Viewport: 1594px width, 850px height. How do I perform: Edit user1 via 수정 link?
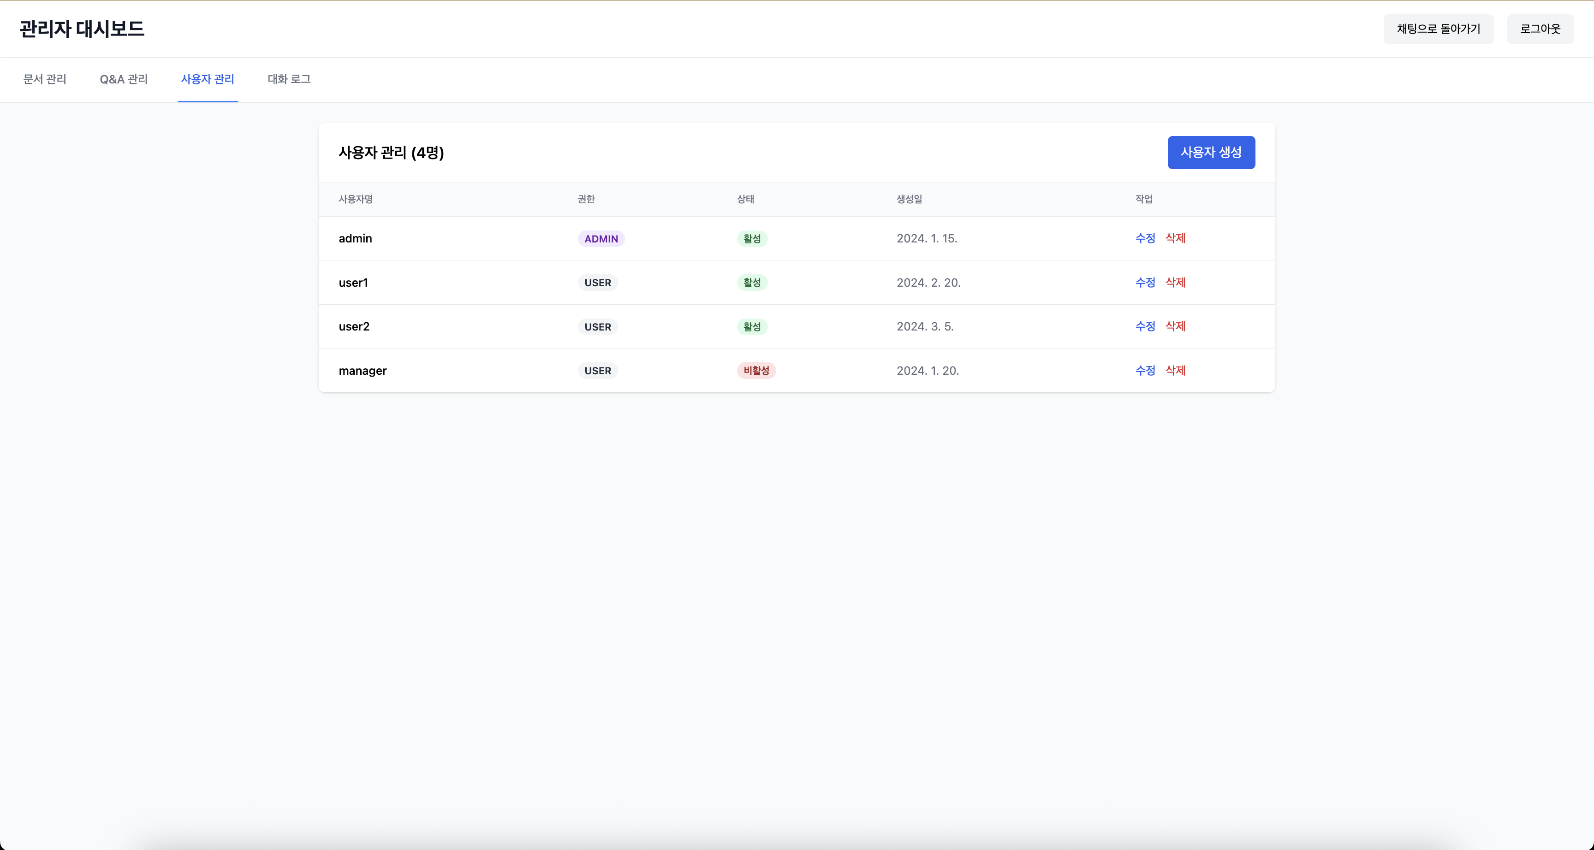(x=1145, y=282)
